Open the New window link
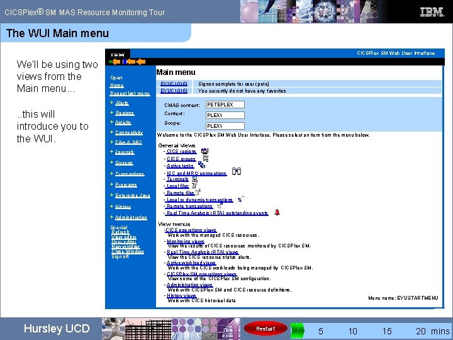453x340 pixels. (x=126, y=247)
